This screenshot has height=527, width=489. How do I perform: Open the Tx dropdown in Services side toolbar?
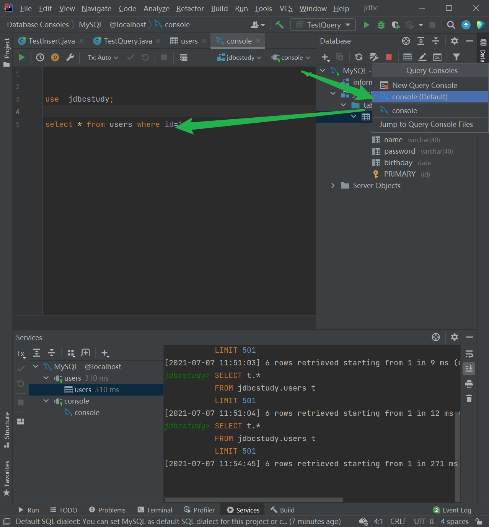[x=21, y=353]
